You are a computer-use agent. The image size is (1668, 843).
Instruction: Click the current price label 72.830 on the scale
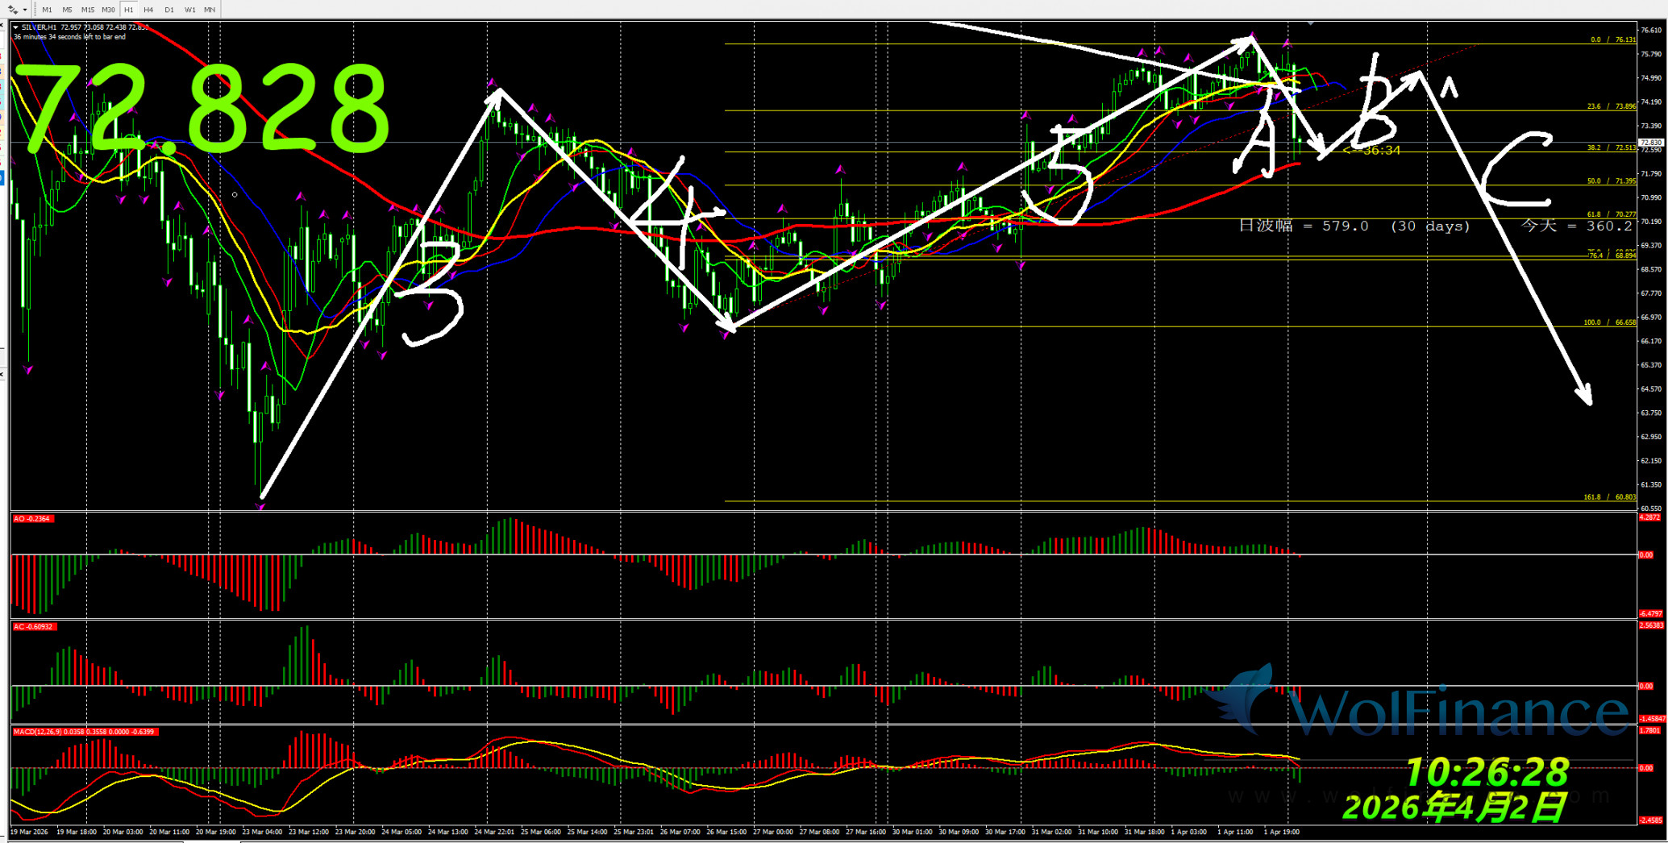pos(1650,143)
